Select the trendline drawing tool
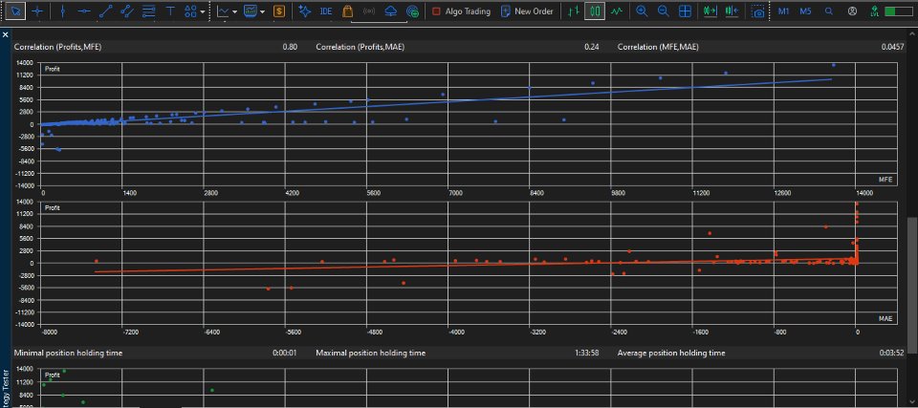This screenshot has width=918, height=408. (x=106, y=11)
